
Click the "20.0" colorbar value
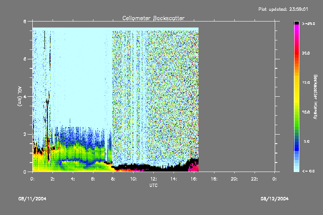(x=306, y=53)
